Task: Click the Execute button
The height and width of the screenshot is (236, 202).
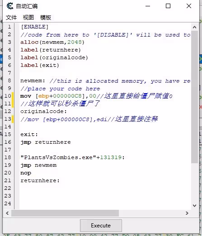Action: 101,226
